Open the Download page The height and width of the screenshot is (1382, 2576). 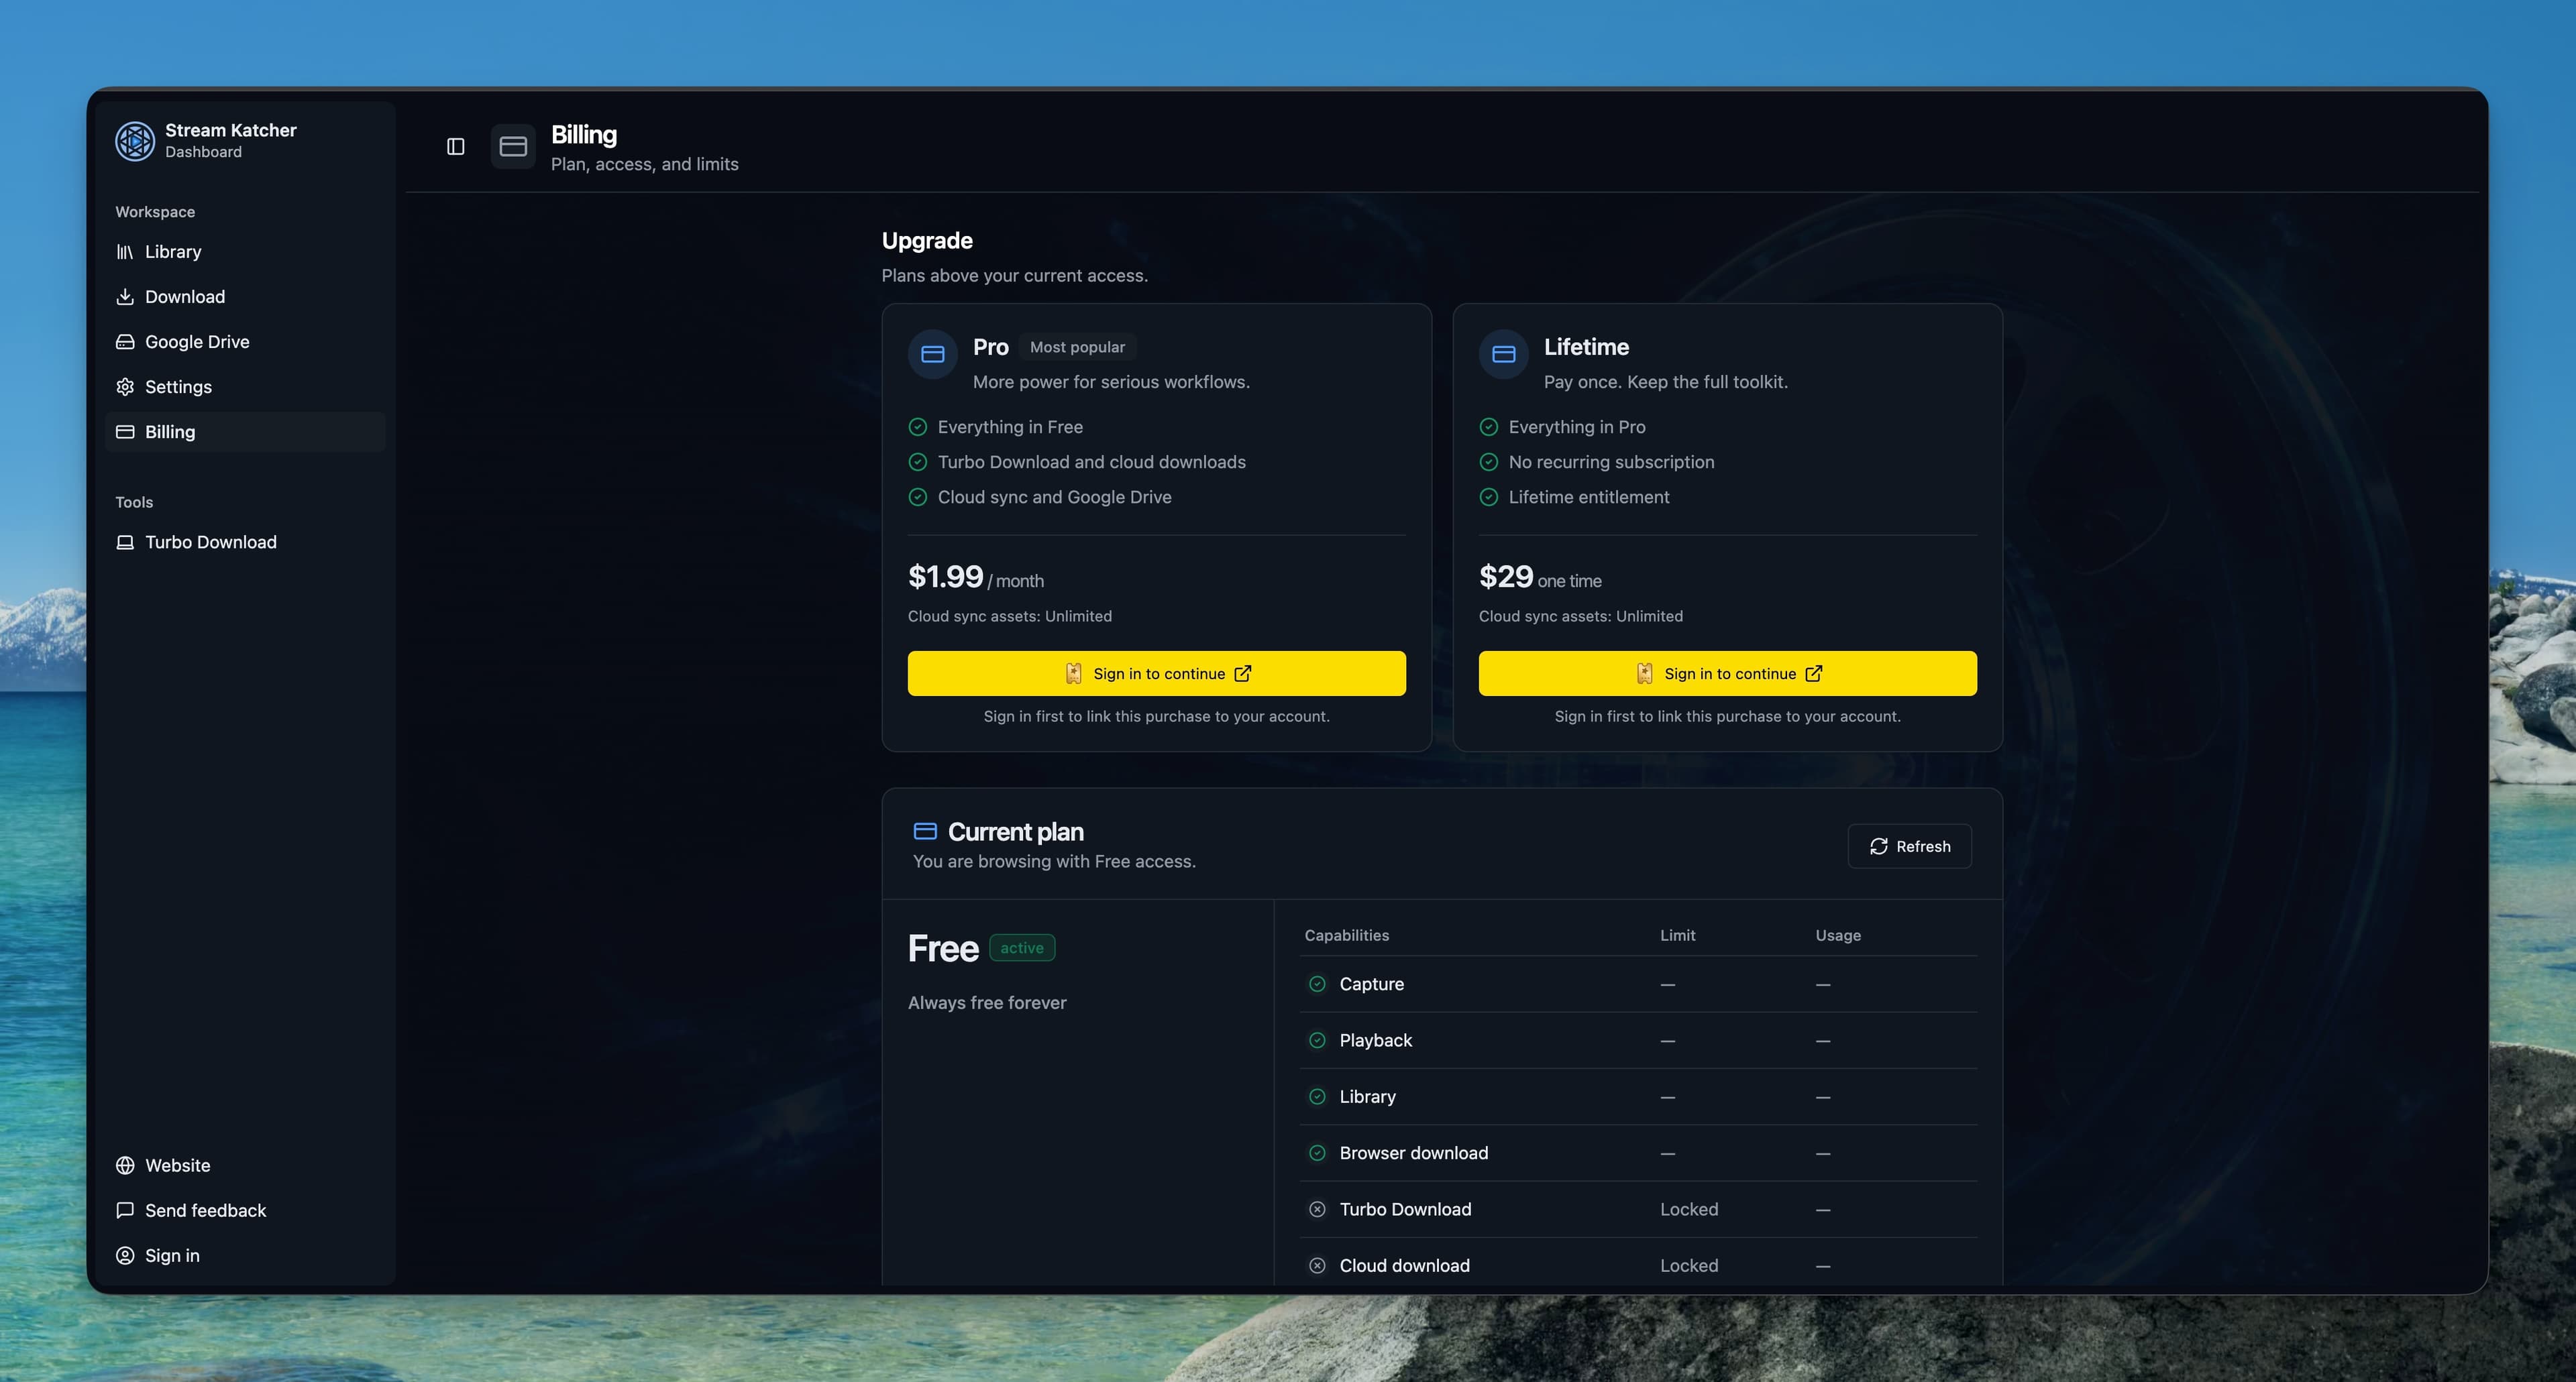point(245,297)
